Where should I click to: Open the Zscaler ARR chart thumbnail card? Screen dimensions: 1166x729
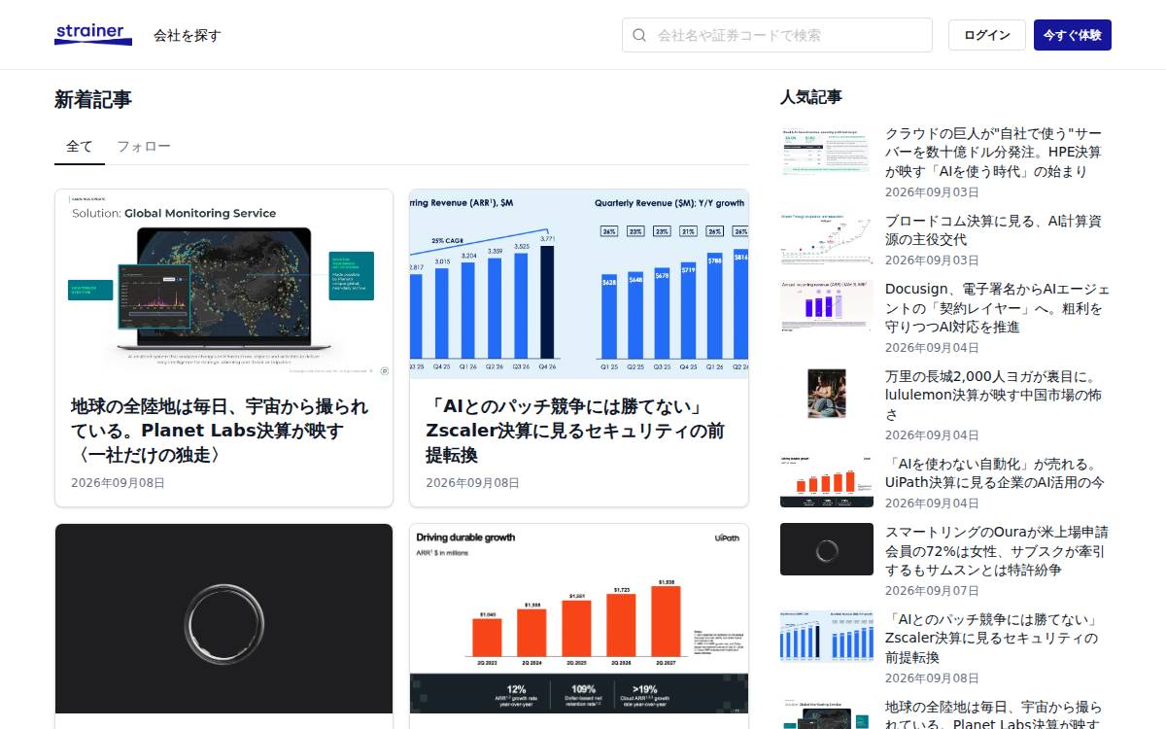579,284
